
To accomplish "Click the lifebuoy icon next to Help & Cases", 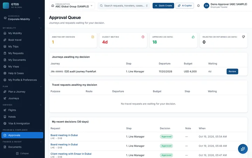I will [x=5, y=73].
